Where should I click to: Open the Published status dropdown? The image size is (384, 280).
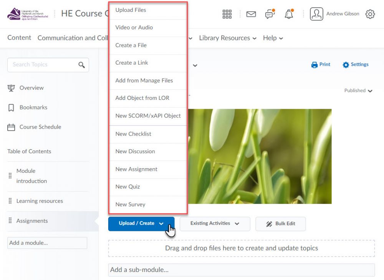[358, 91]
